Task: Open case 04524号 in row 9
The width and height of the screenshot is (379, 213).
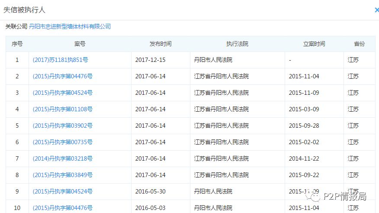Action: pyautogui.click(x=63, y=191)
